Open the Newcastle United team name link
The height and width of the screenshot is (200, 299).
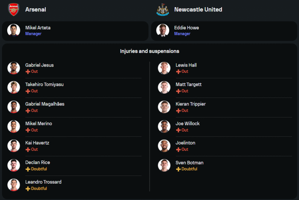click(x=198, y=10)
